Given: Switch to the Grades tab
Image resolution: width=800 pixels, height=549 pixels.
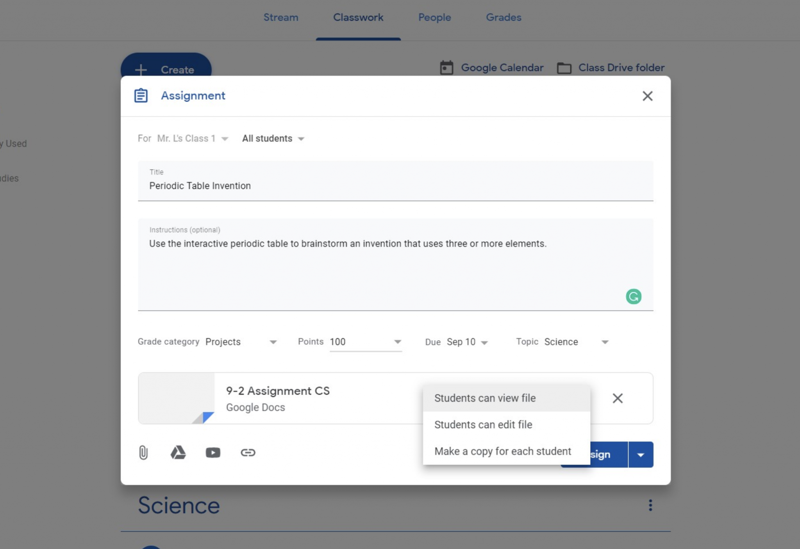Looking at the screenshot, I should [503, 17].
